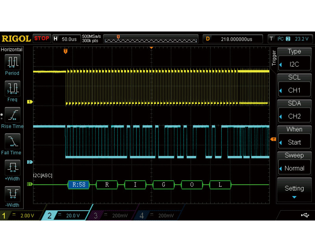Open the Sweep Normal mode selector
Viewport: 315px width, 252px height.
(x=294, y=163)
